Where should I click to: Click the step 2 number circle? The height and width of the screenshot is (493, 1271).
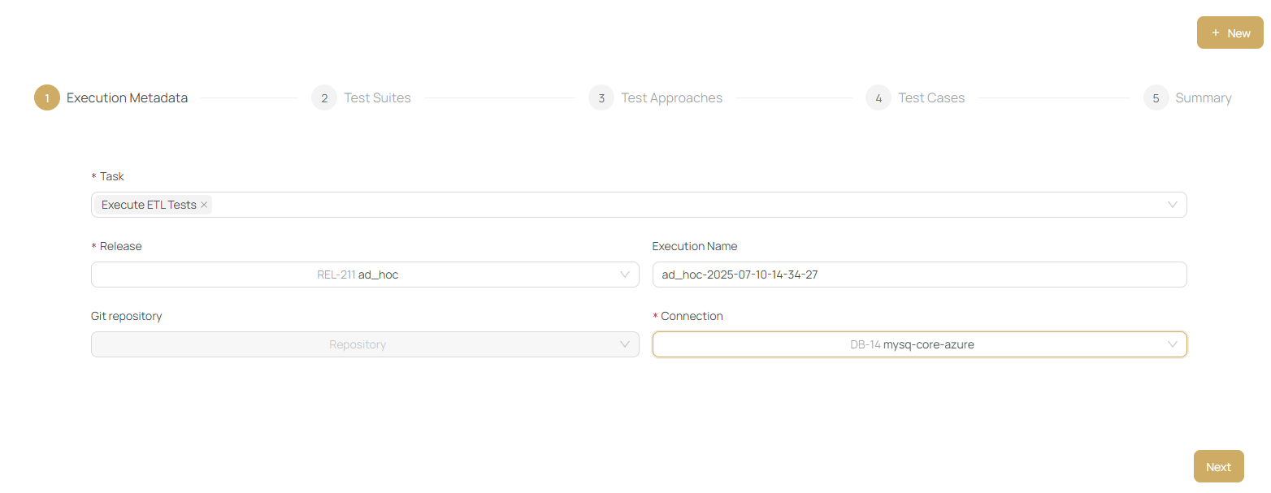[324, 98]
